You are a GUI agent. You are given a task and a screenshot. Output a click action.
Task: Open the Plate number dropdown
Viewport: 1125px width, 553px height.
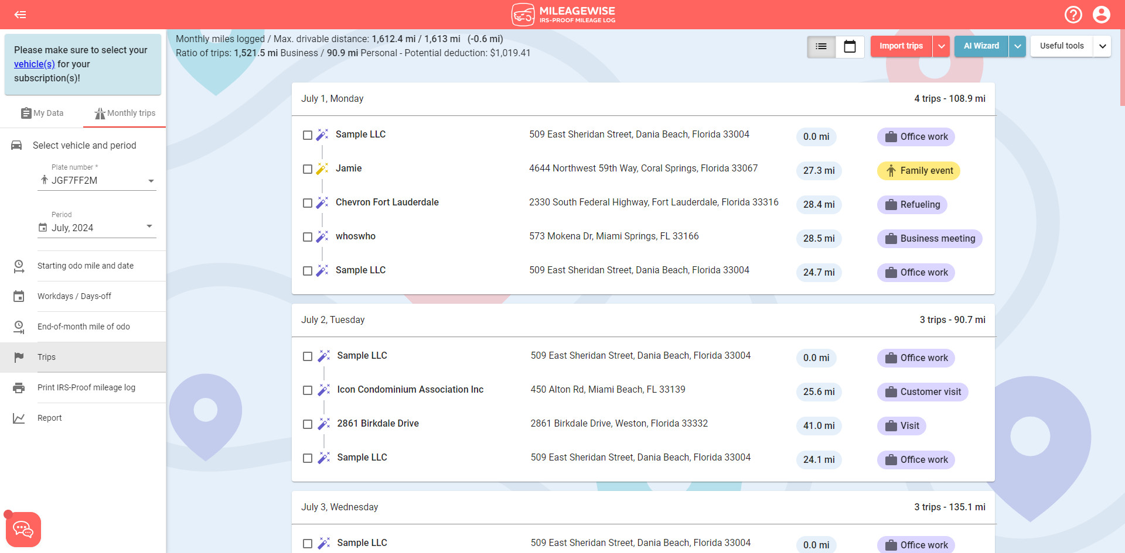pos(97,181)
